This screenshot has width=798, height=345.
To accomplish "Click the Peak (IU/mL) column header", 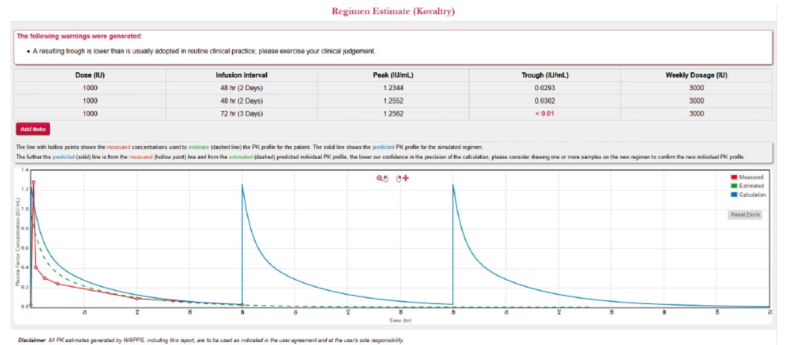I will coord(393,75).
